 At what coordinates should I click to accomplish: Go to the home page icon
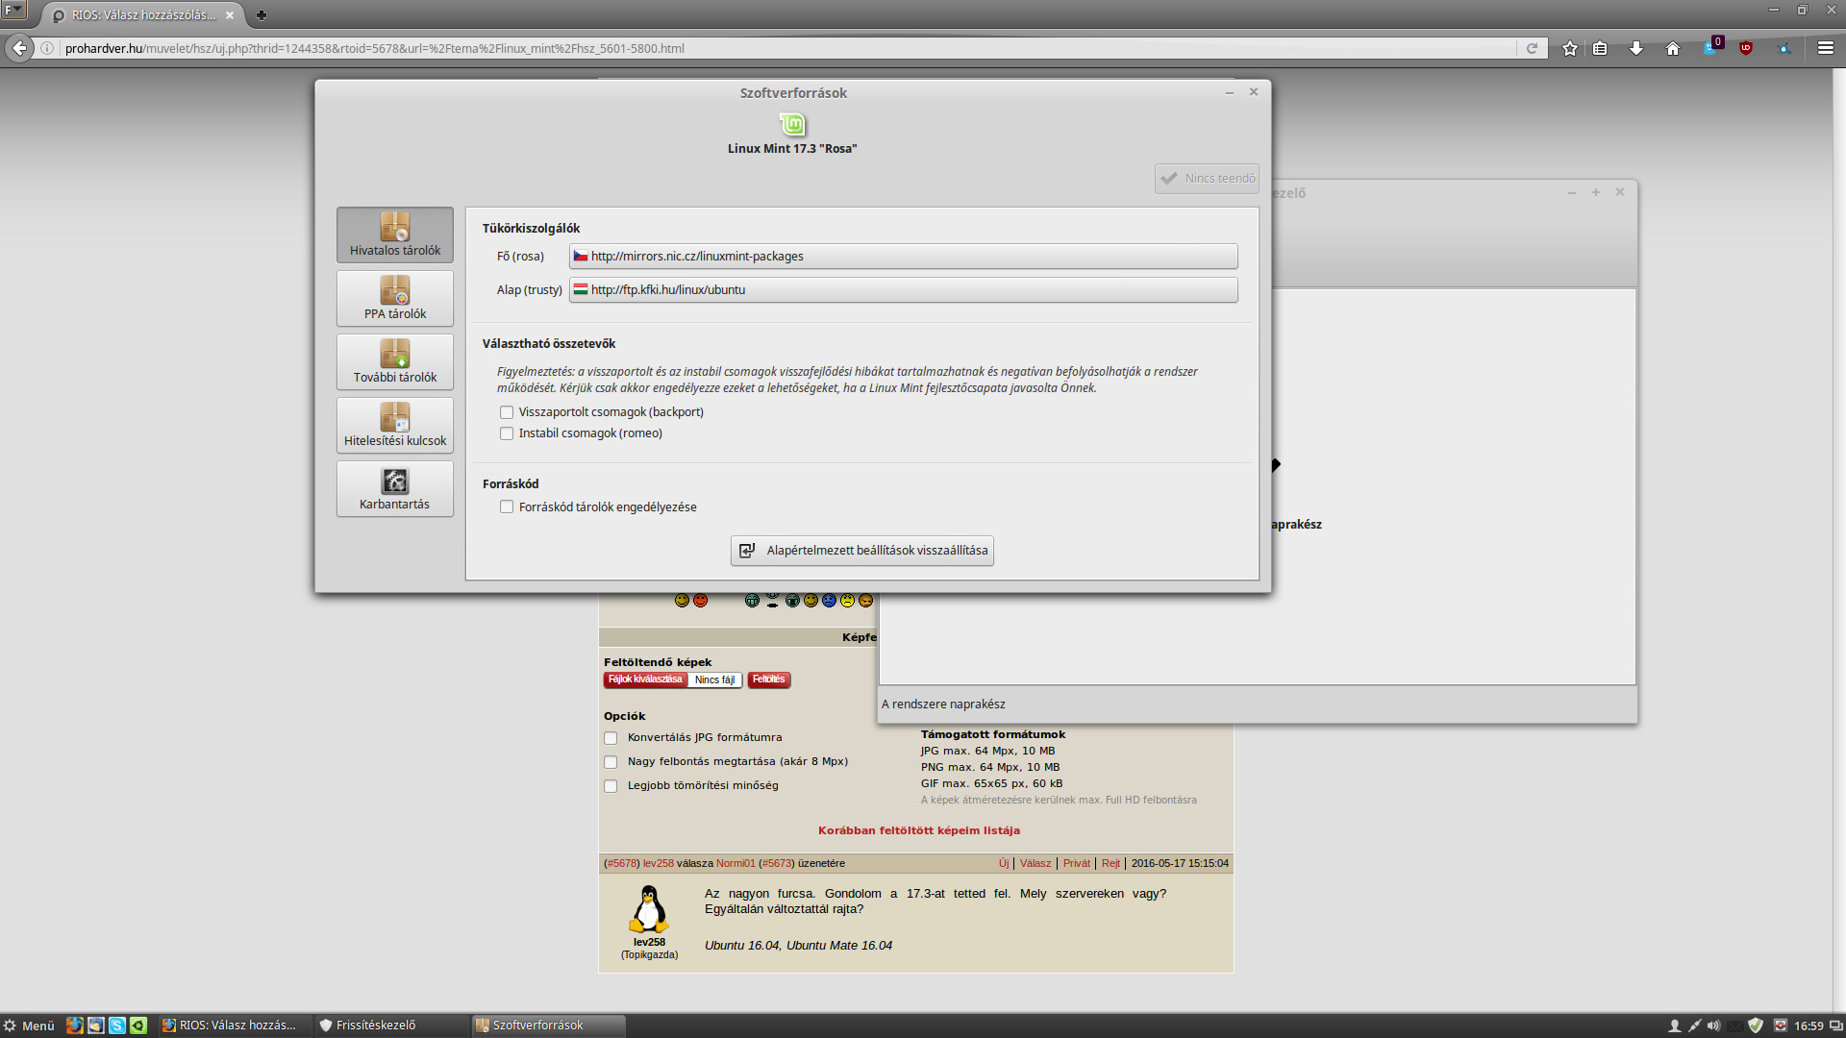pos(1673,48)
